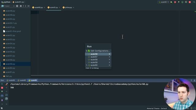This screenshot has width=196, height=110.
Task: Click the python breadcrumb in navigation bar
Action: tap(6, 2)
